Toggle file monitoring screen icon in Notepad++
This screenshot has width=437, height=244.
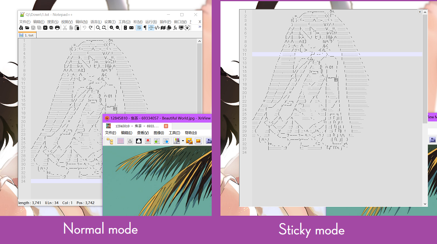tap(181, 28)
